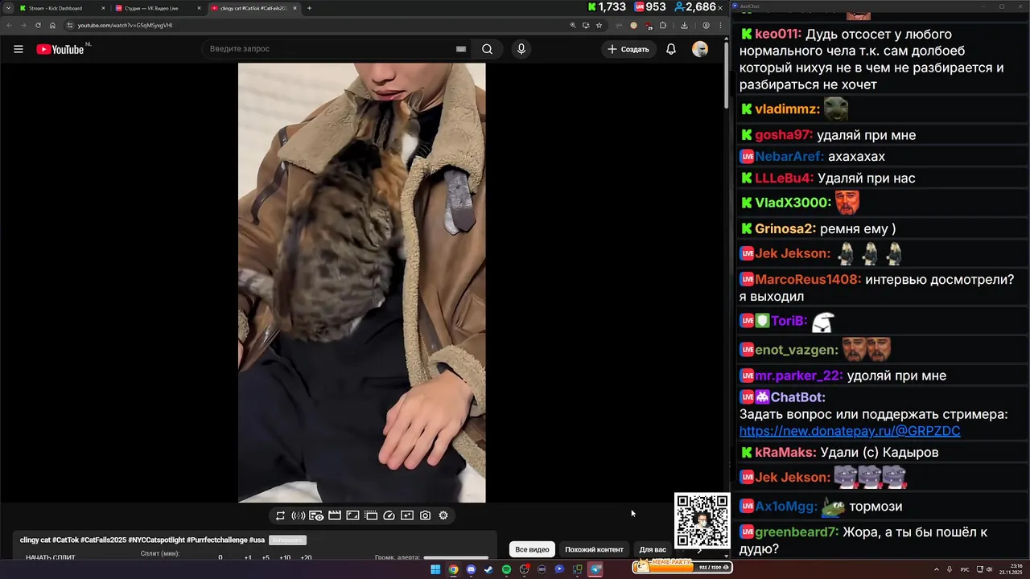Click the Копировать button beside title
Screen dimensions: 1030x579
[287, 540]
